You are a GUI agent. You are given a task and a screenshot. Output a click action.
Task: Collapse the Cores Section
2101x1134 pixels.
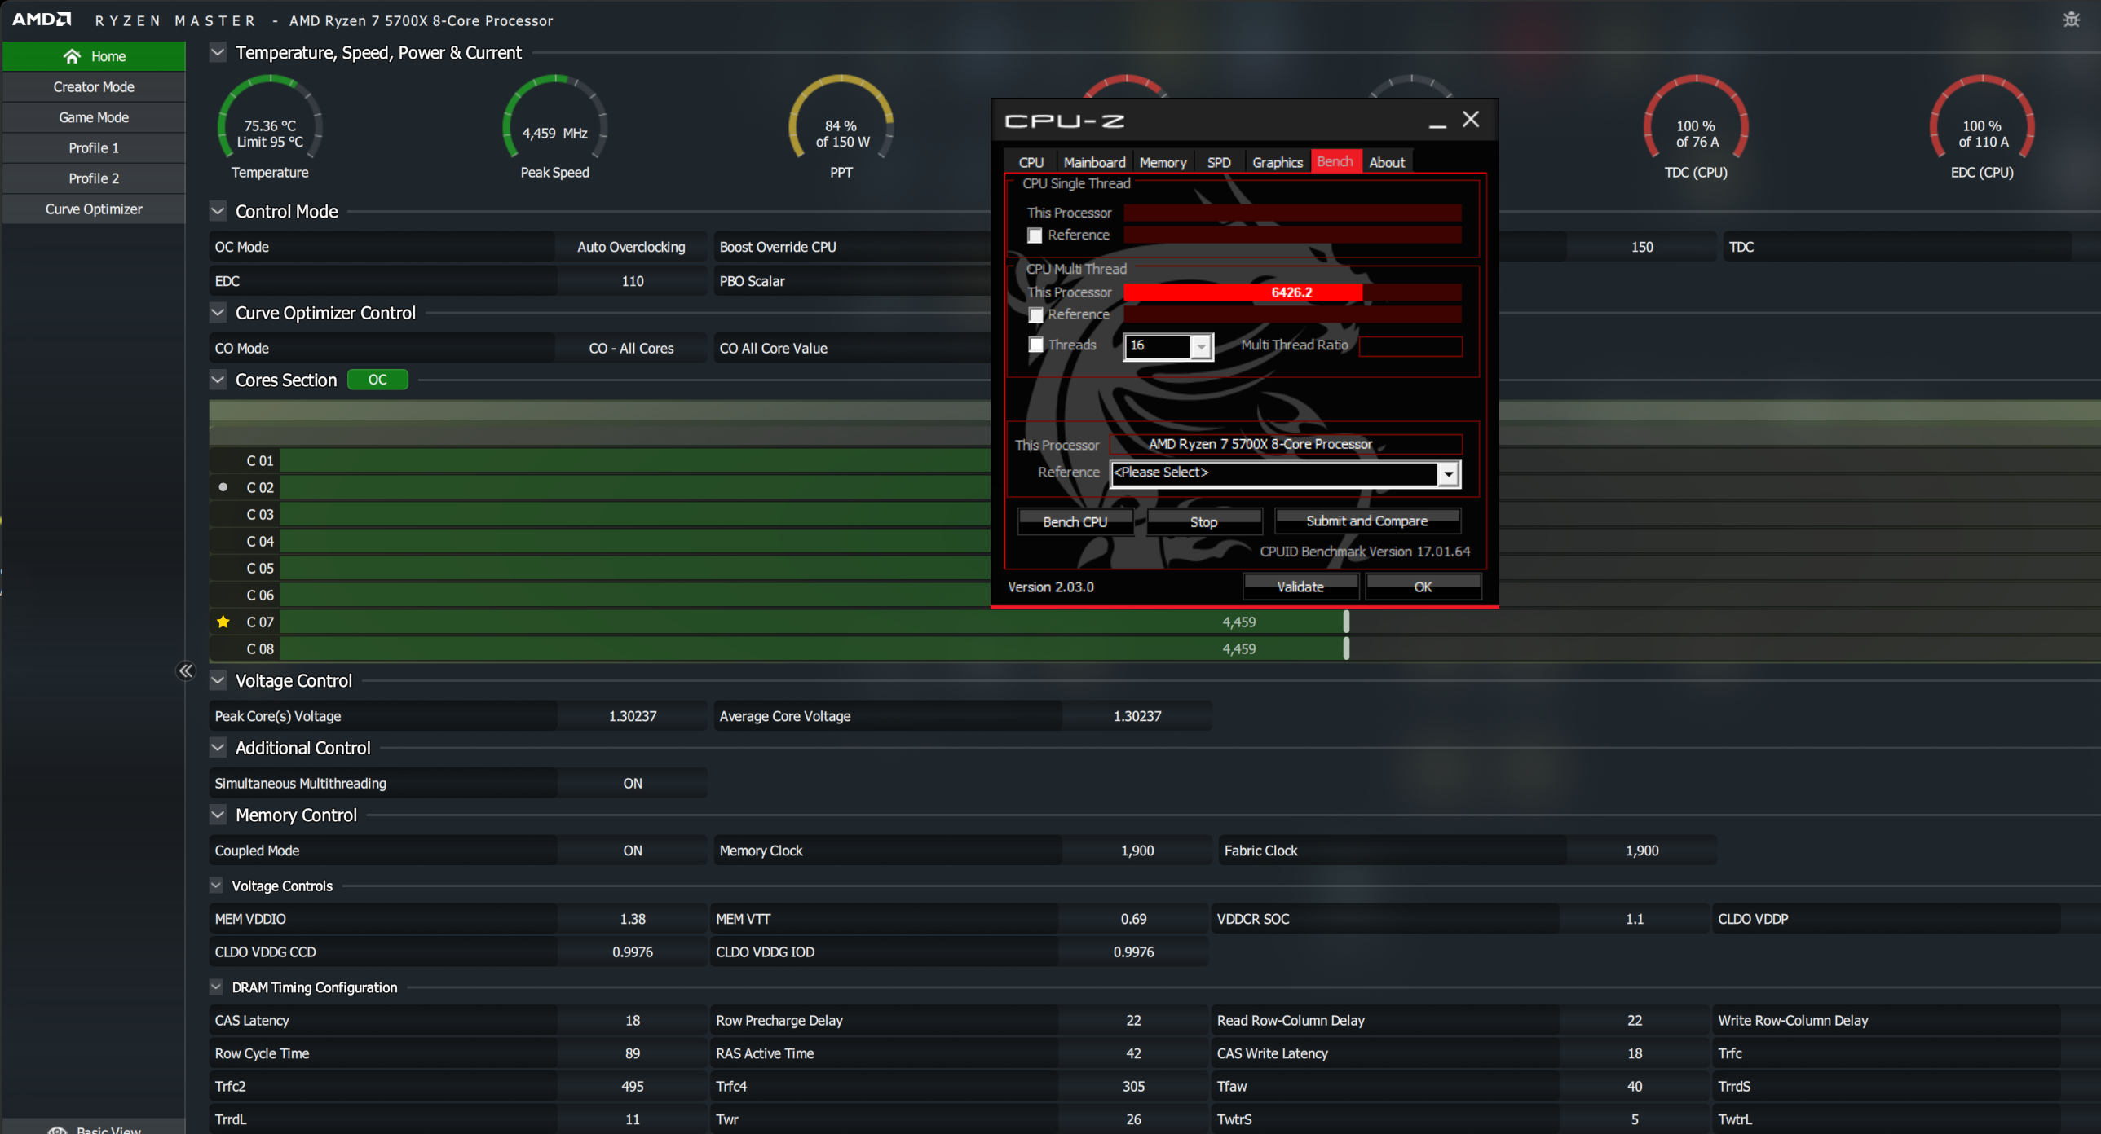(x=218, y=380)
